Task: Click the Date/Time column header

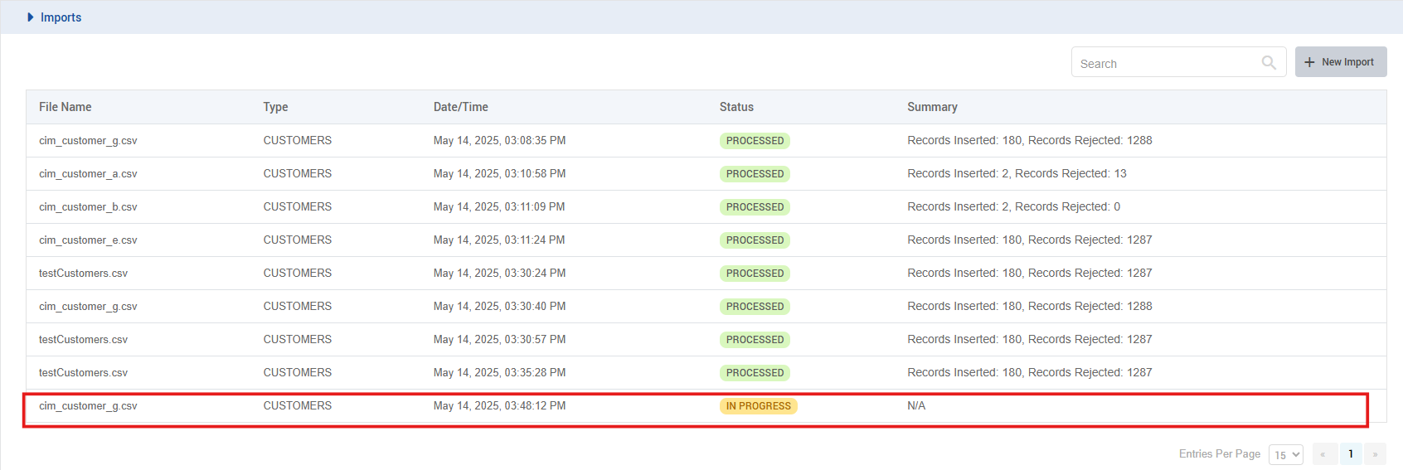Action: click(x=460, y=107)
